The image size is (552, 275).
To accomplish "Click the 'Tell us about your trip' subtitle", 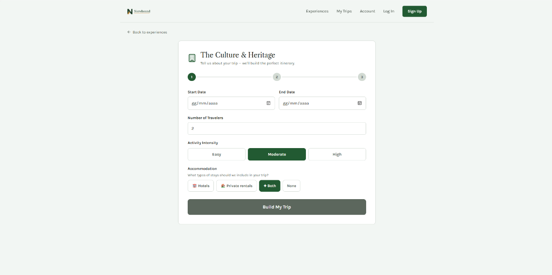I will (x=248, y=63).
